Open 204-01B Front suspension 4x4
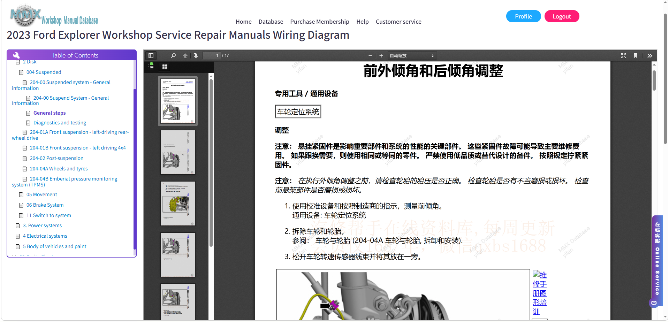 pyautogui.click(x=78, y=148)
